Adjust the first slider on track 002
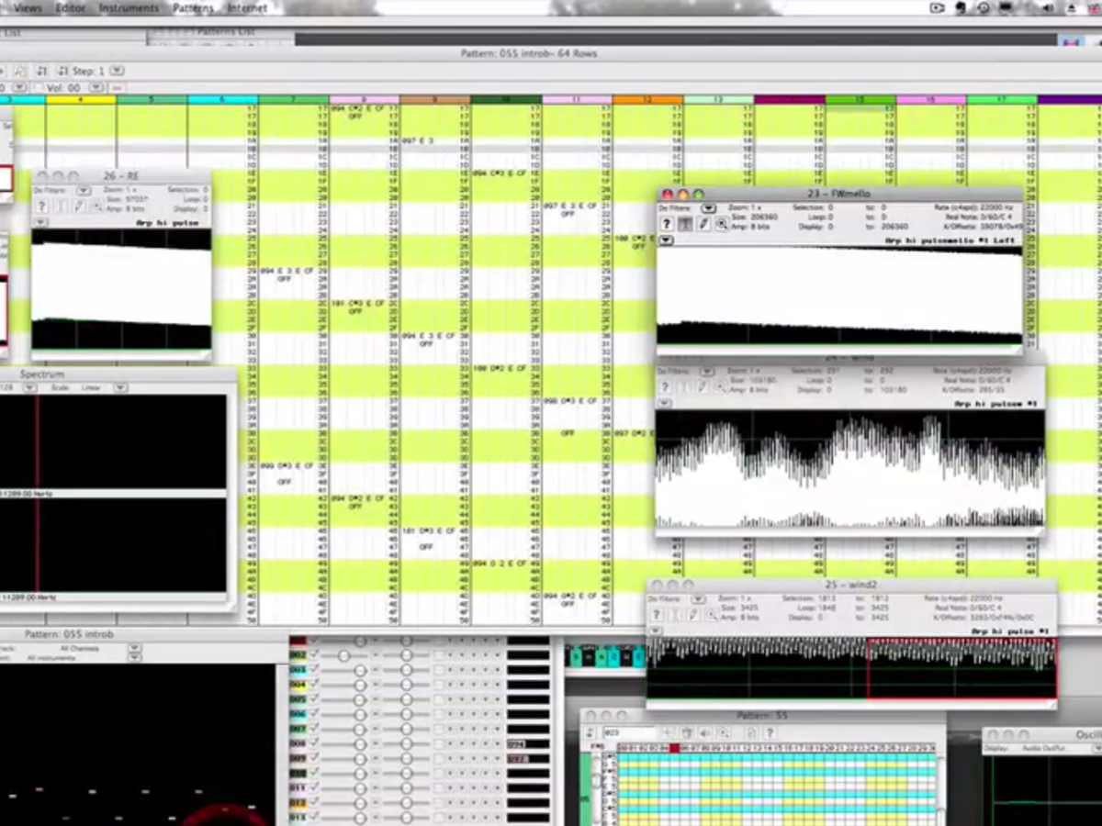Screen dimensions: 1102x826 (x=343, y=655)
